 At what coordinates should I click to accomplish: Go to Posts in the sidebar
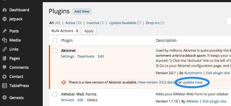click(x=14, y=31)
